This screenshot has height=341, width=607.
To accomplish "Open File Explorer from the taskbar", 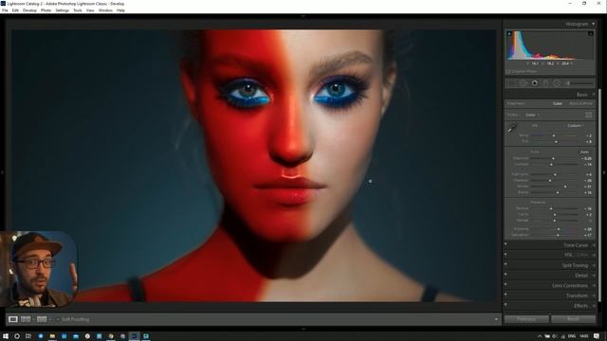I will click(52, 336).
